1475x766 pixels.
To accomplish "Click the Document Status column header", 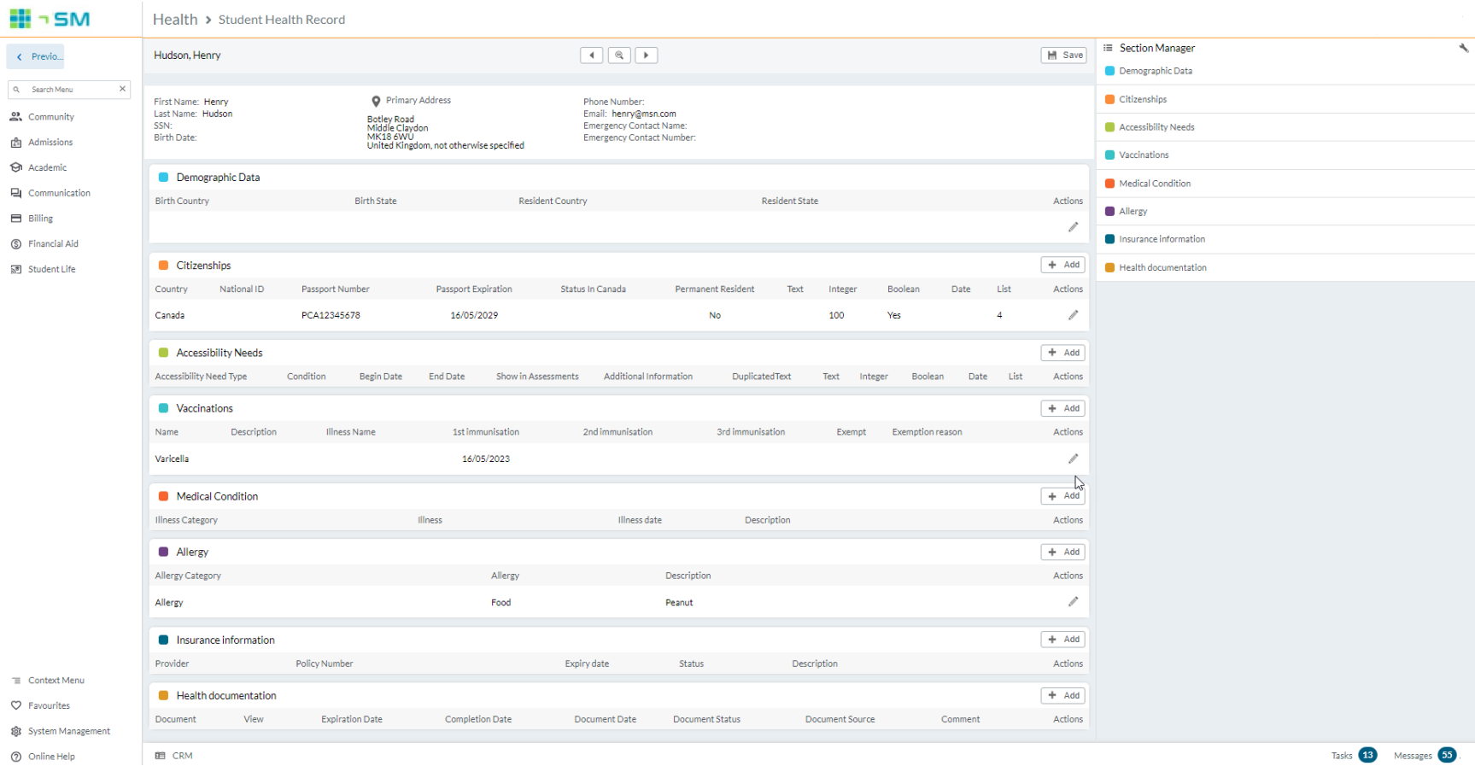I will 706,720.
